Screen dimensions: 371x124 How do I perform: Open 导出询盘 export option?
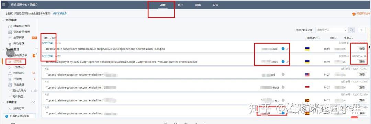(19, 85)
